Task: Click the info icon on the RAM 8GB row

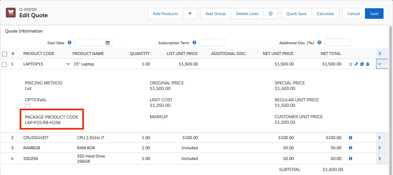Action: click(350, 148)
